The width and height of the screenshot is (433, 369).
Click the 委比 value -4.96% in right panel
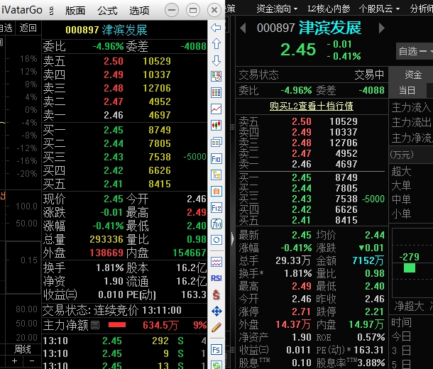coord(296,90)
